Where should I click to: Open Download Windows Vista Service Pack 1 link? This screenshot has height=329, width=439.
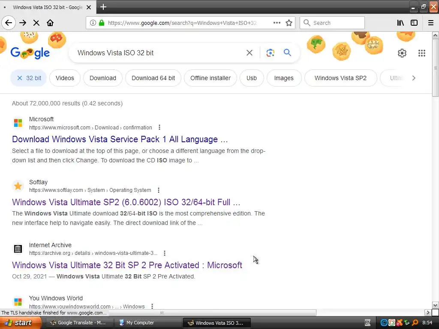[x=120, y=139]
